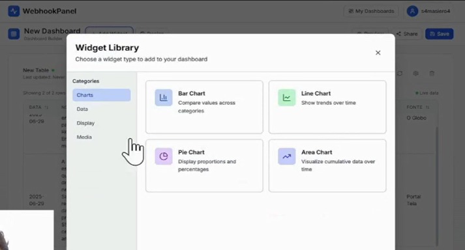Click the 'Categories' label

click(85, 81)
